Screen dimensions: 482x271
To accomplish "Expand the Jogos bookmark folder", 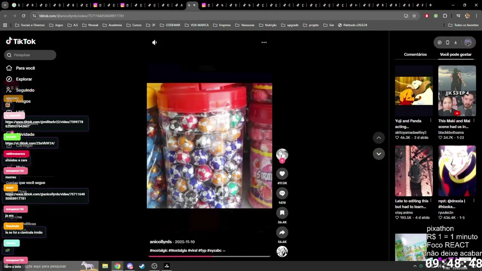I will click(x=56, y=25).
